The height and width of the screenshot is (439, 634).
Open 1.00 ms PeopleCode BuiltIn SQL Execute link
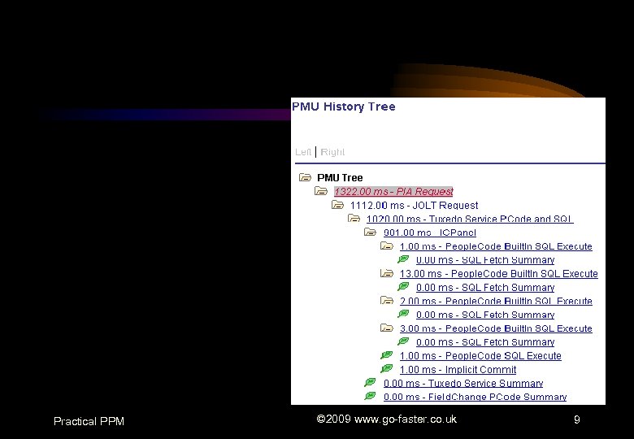tap(496, 246)
